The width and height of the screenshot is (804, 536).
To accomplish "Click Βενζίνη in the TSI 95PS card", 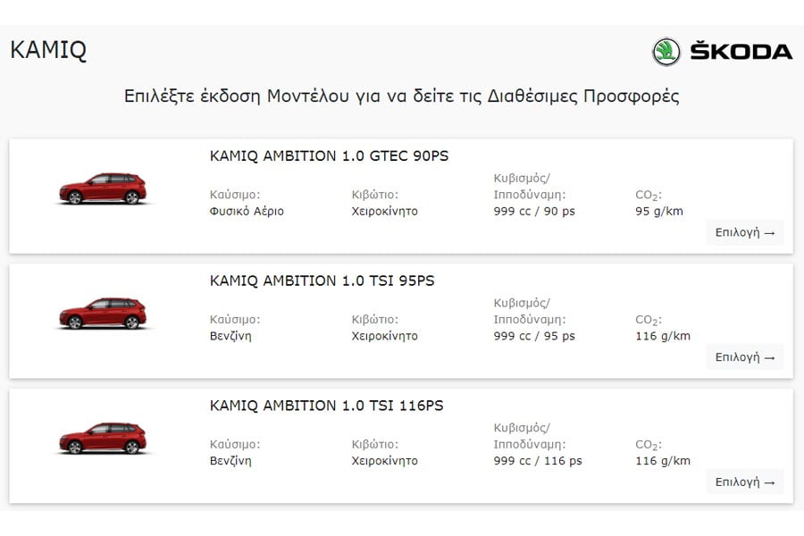I will tap(230, 336).
